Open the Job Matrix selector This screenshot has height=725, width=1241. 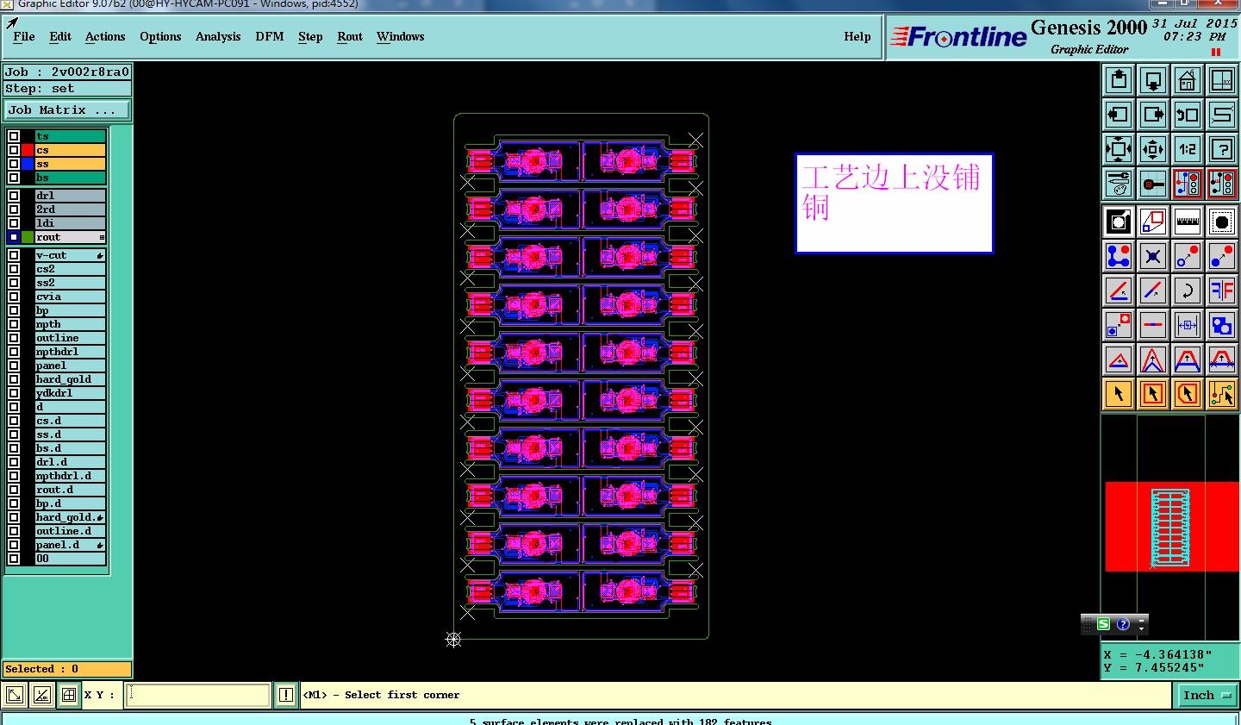pyautogui.click(x=67, y=110)
